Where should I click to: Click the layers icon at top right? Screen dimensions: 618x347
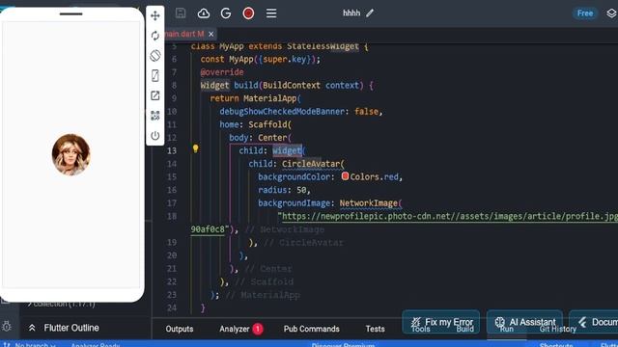(x=611, y=13)
